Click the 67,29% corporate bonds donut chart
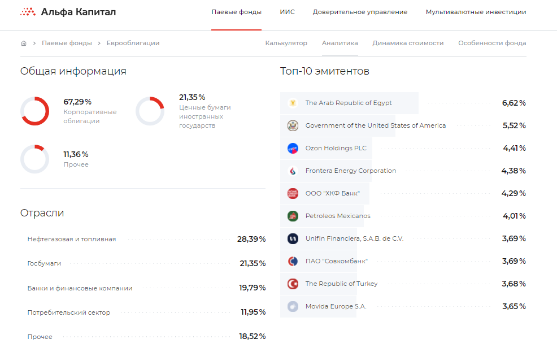Viewport: 557px width, 352px height. tap(35, 111)
